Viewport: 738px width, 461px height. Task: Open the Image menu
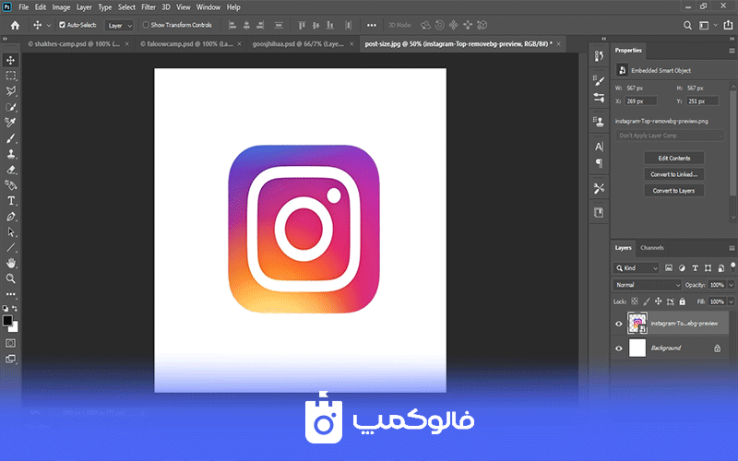pos(61,7)
